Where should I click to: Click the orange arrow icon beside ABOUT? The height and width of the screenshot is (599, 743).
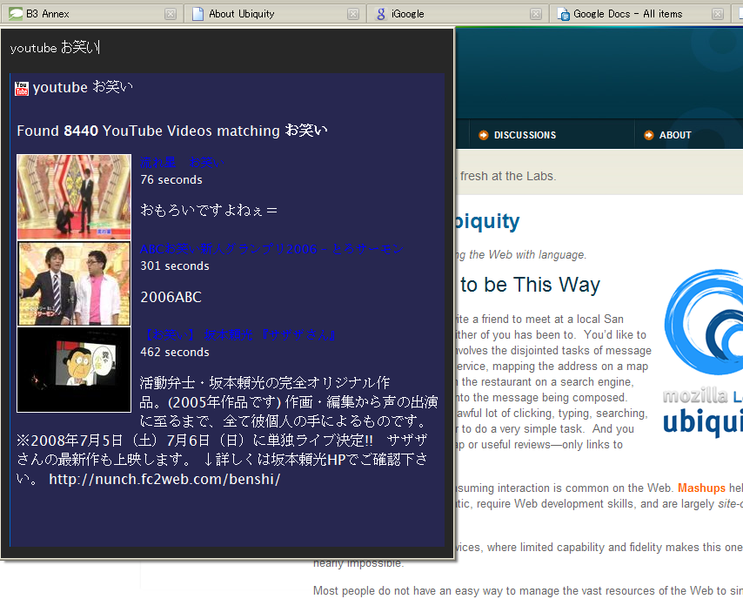pos(649,135)
